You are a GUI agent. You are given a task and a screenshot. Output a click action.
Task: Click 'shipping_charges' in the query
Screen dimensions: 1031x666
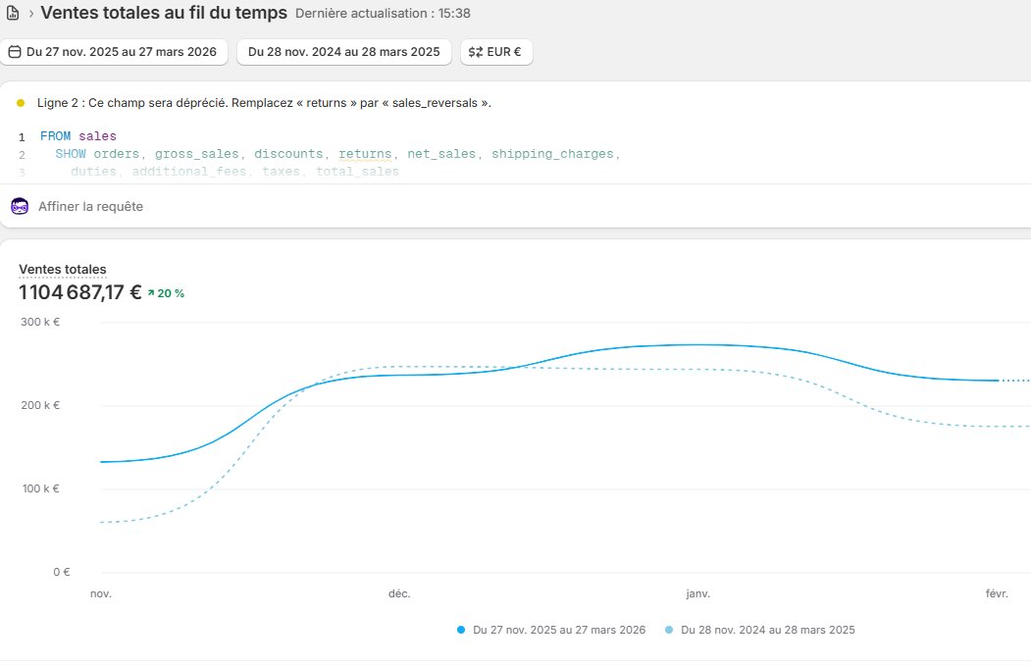pyautogui.click(x=552, y=154)
